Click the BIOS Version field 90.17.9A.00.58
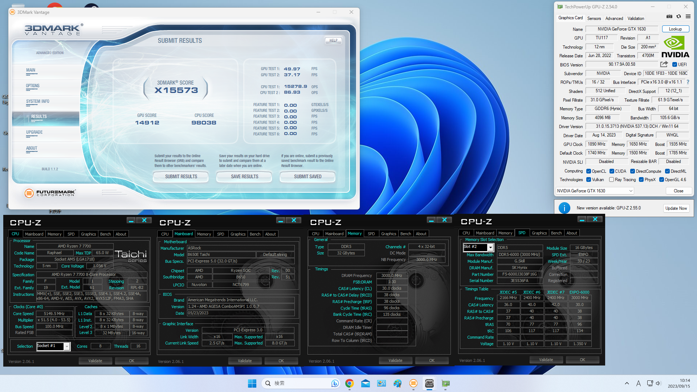697x392 pixels. pos(622,64)
